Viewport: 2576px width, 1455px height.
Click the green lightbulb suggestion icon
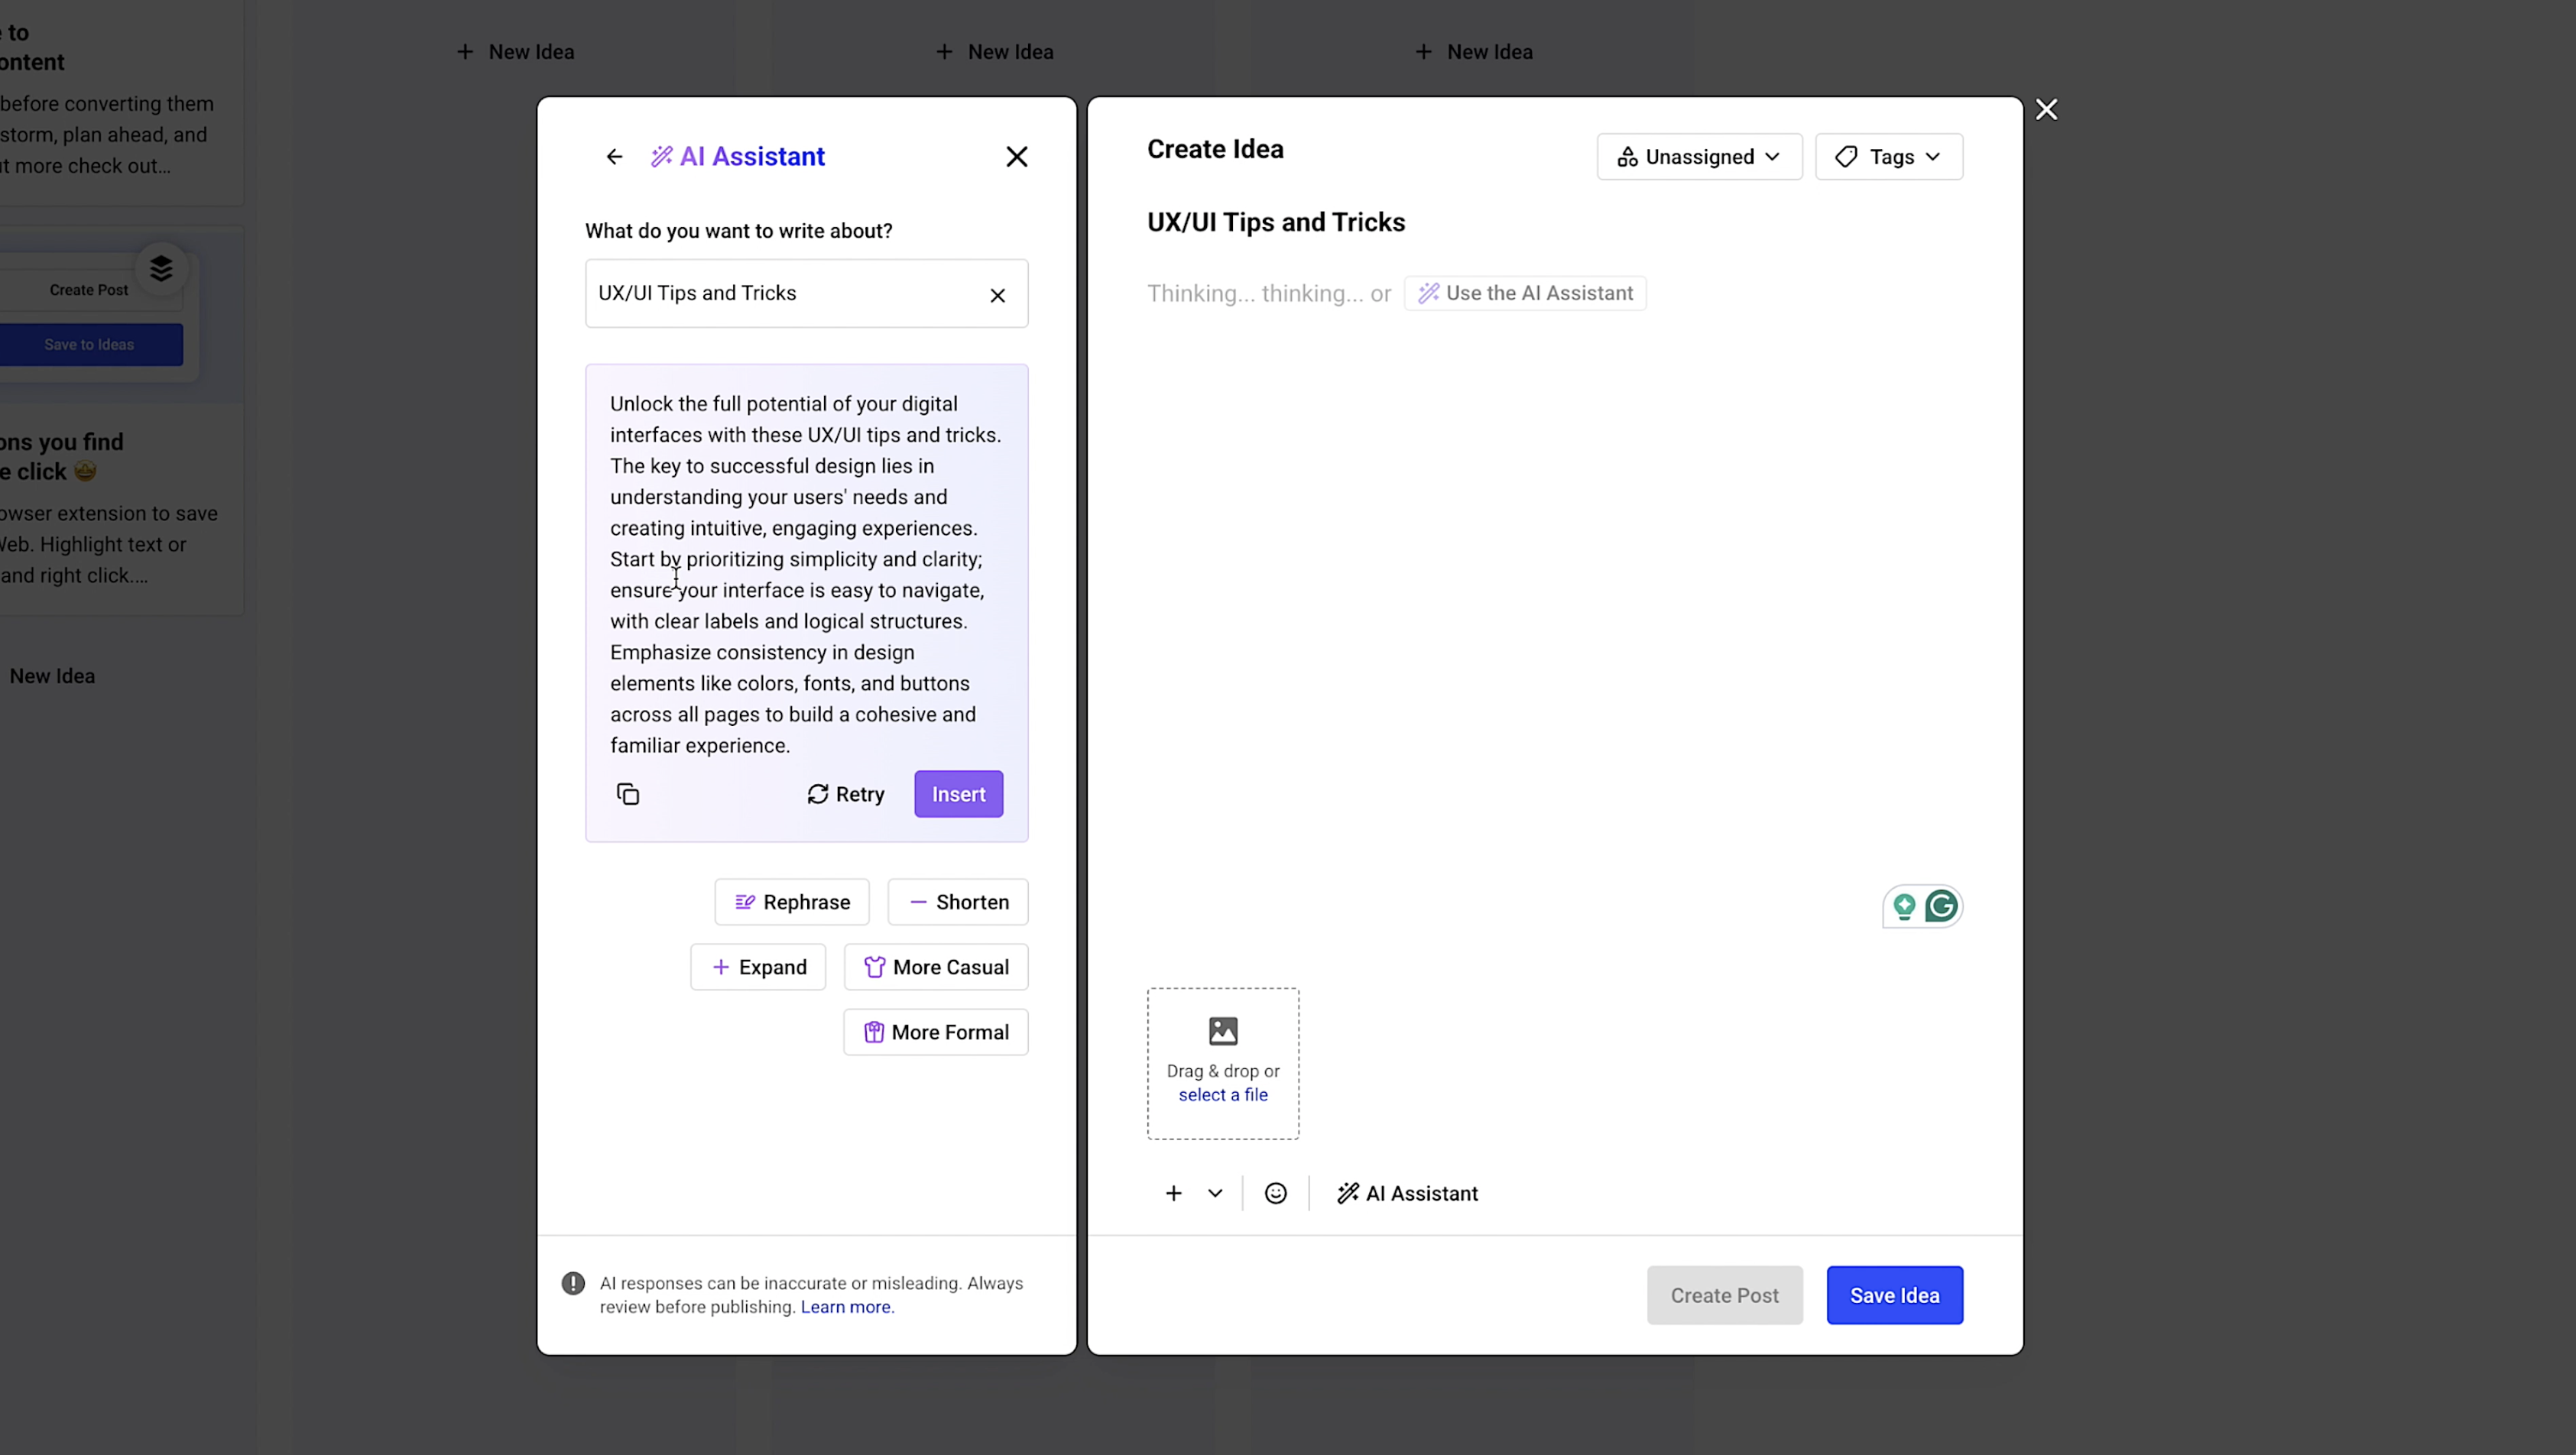tap(1904, 906)
